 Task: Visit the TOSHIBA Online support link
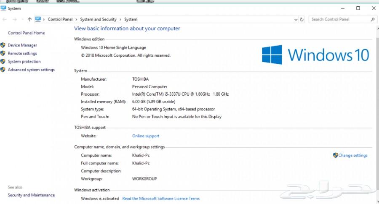(x=146, y=136)
